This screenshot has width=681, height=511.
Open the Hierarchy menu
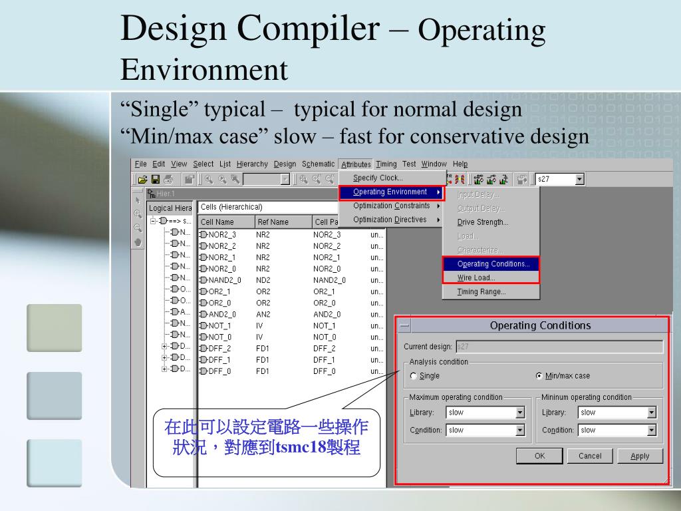[x=252, y=164]
